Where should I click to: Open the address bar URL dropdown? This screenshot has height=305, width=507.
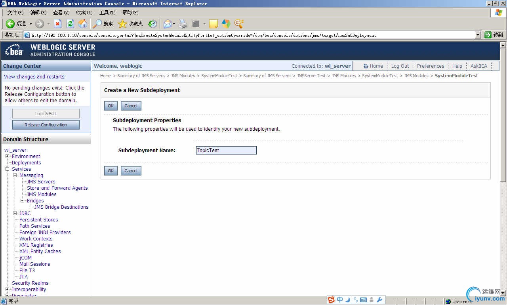tap(478, 35)
